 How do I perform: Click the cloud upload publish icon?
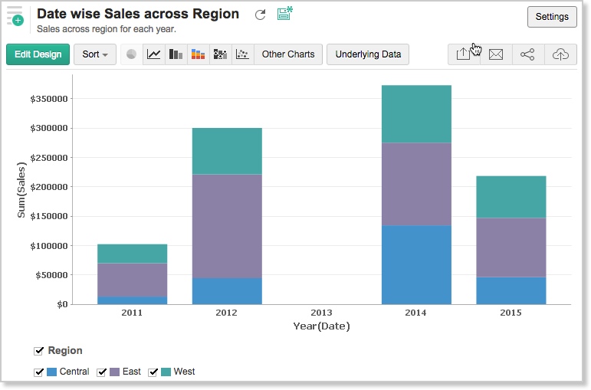[x=560, y=54]
